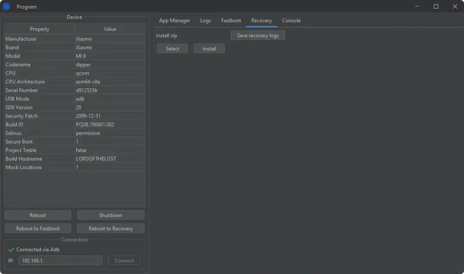464x274 pixels.
Task: Go to the Fastboot tab
Action: click(231, 21)
